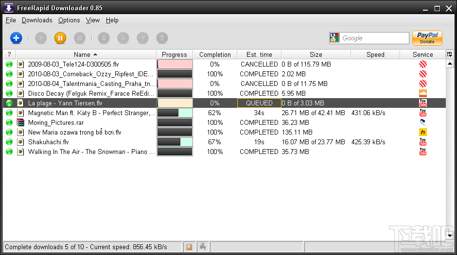Click the 431.06 kB/s speed value
457x255 pixels.
point(368,113)
